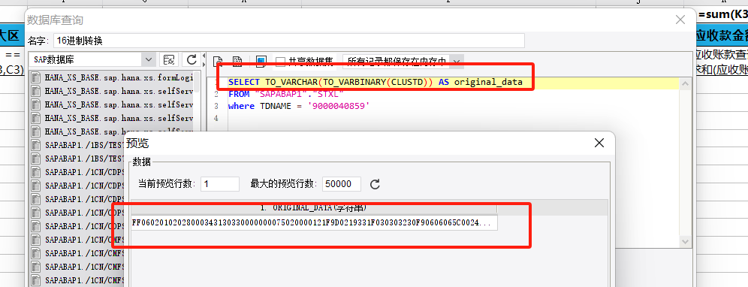Viewport: 748px width, 287px height.
Task: Click the second document icon in query toolbar
Action: [237, 61]
